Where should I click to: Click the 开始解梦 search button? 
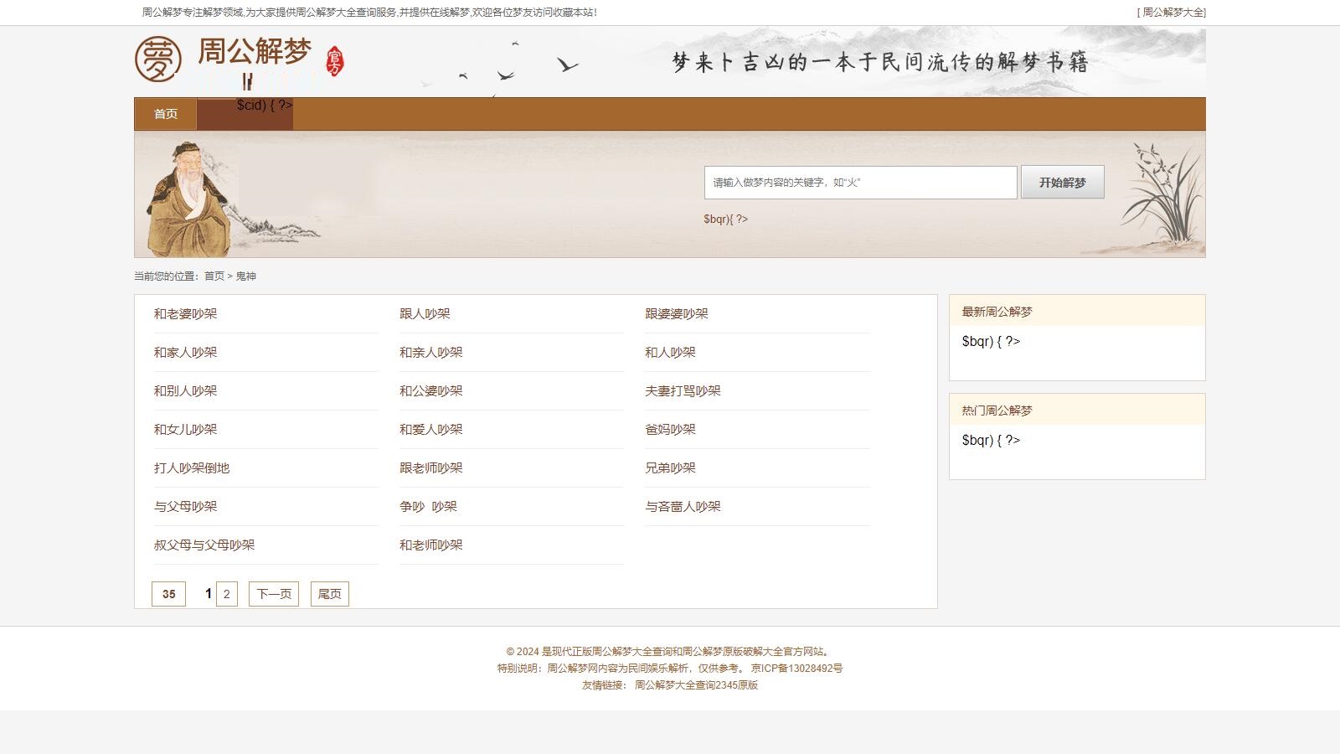pyautogui.click(x=1061, y=182)
